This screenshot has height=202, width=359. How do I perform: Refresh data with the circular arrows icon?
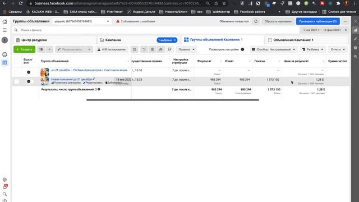point(256,21)
